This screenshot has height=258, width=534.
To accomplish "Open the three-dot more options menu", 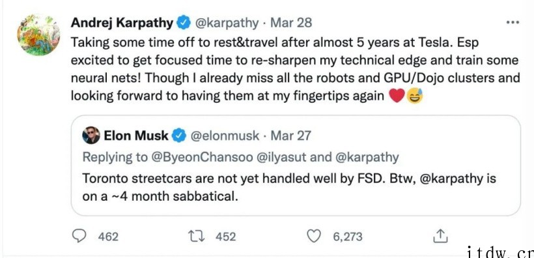I will click(513, 23).
